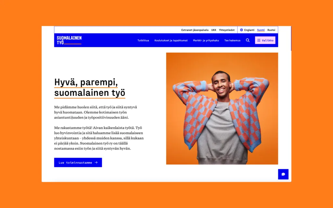Click the hero photo of smiling man

click(222, 109)
